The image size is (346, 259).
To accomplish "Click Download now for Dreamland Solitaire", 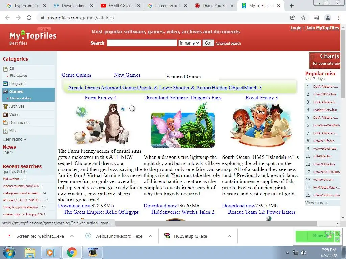I will (160, 206).
